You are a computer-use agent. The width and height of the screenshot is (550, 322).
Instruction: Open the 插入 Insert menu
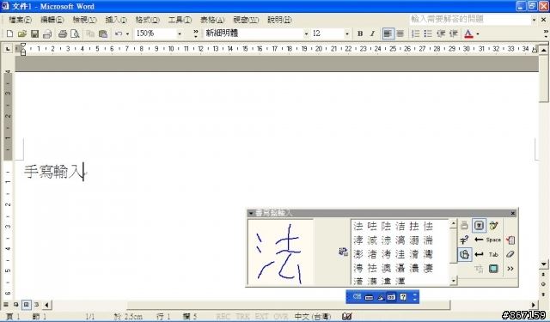coord(116,20)
